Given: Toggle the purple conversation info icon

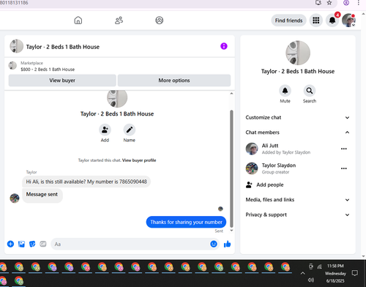Looking at the screenshot, I should [224, 46].
